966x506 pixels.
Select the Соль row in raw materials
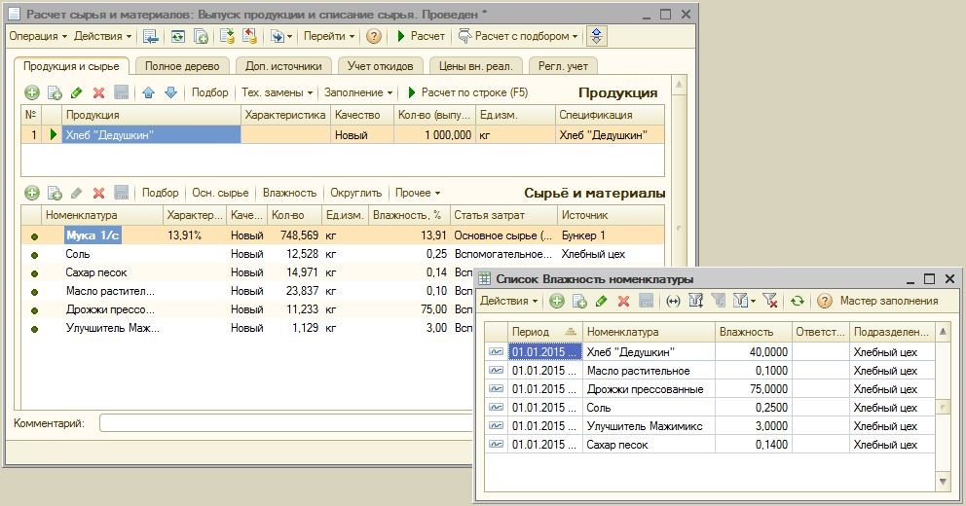coord(343,254)
